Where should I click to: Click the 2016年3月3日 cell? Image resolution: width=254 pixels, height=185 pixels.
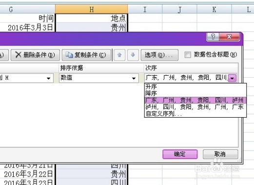tap(27, 27)
